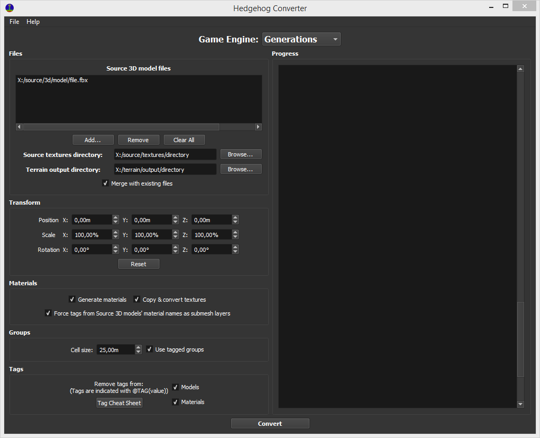Decrease Rotation Z with down arrow

[x=235, y=252]
